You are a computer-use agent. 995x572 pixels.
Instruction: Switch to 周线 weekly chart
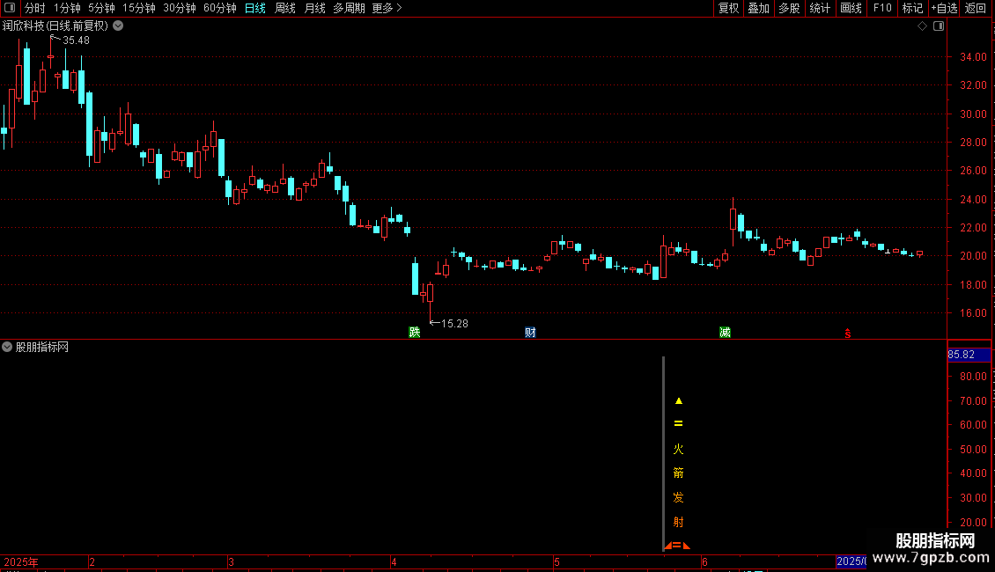pos(285,8)
